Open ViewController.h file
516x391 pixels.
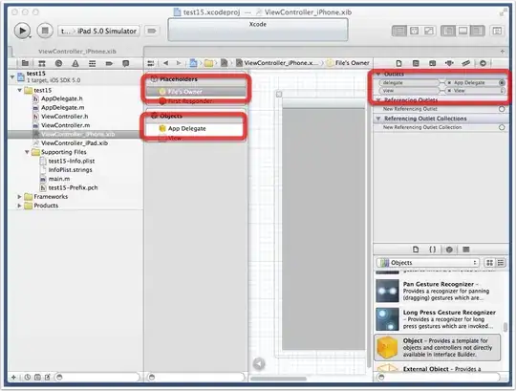[65, 117]
